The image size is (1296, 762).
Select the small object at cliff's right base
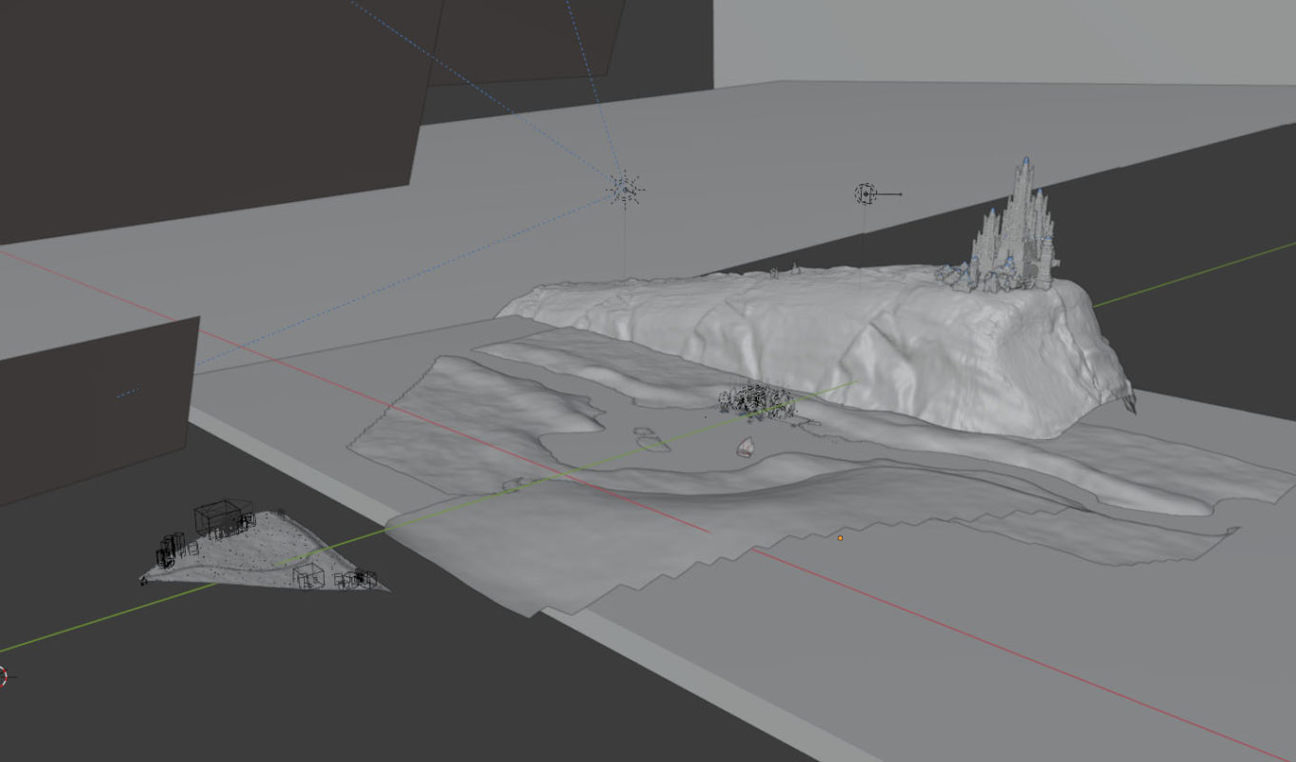click(1129, 401)
